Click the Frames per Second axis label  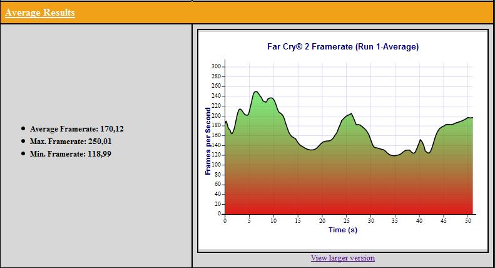(x=208, y=141)
